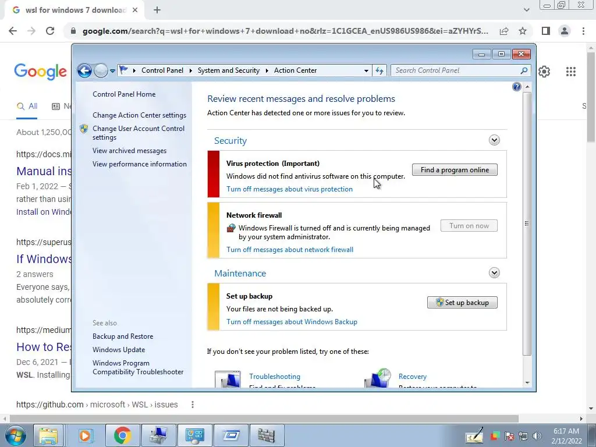Launch Windows Media Player from taskbar
The height and width of the screenshot is (447, 596).
[x=84, y=435]
